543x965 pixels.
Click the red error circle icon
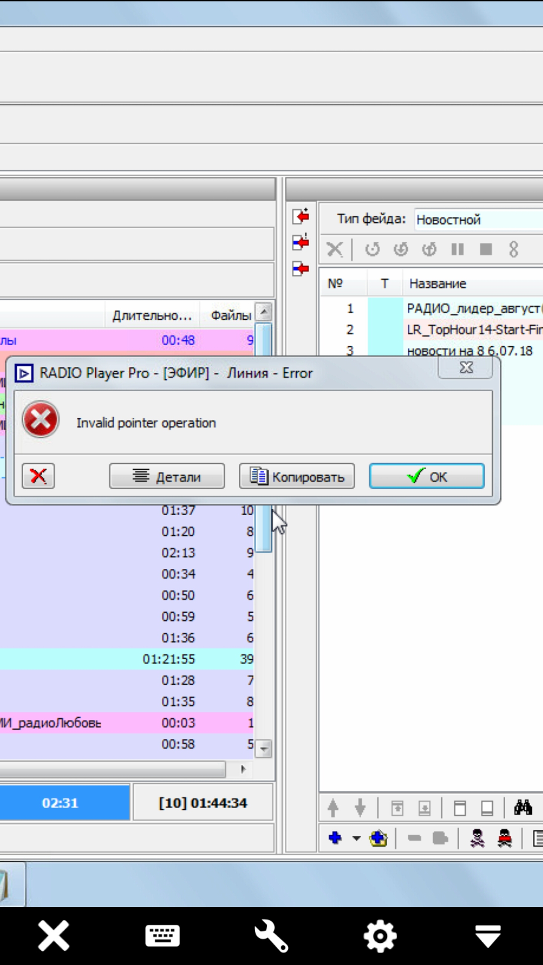click(41, 419)
